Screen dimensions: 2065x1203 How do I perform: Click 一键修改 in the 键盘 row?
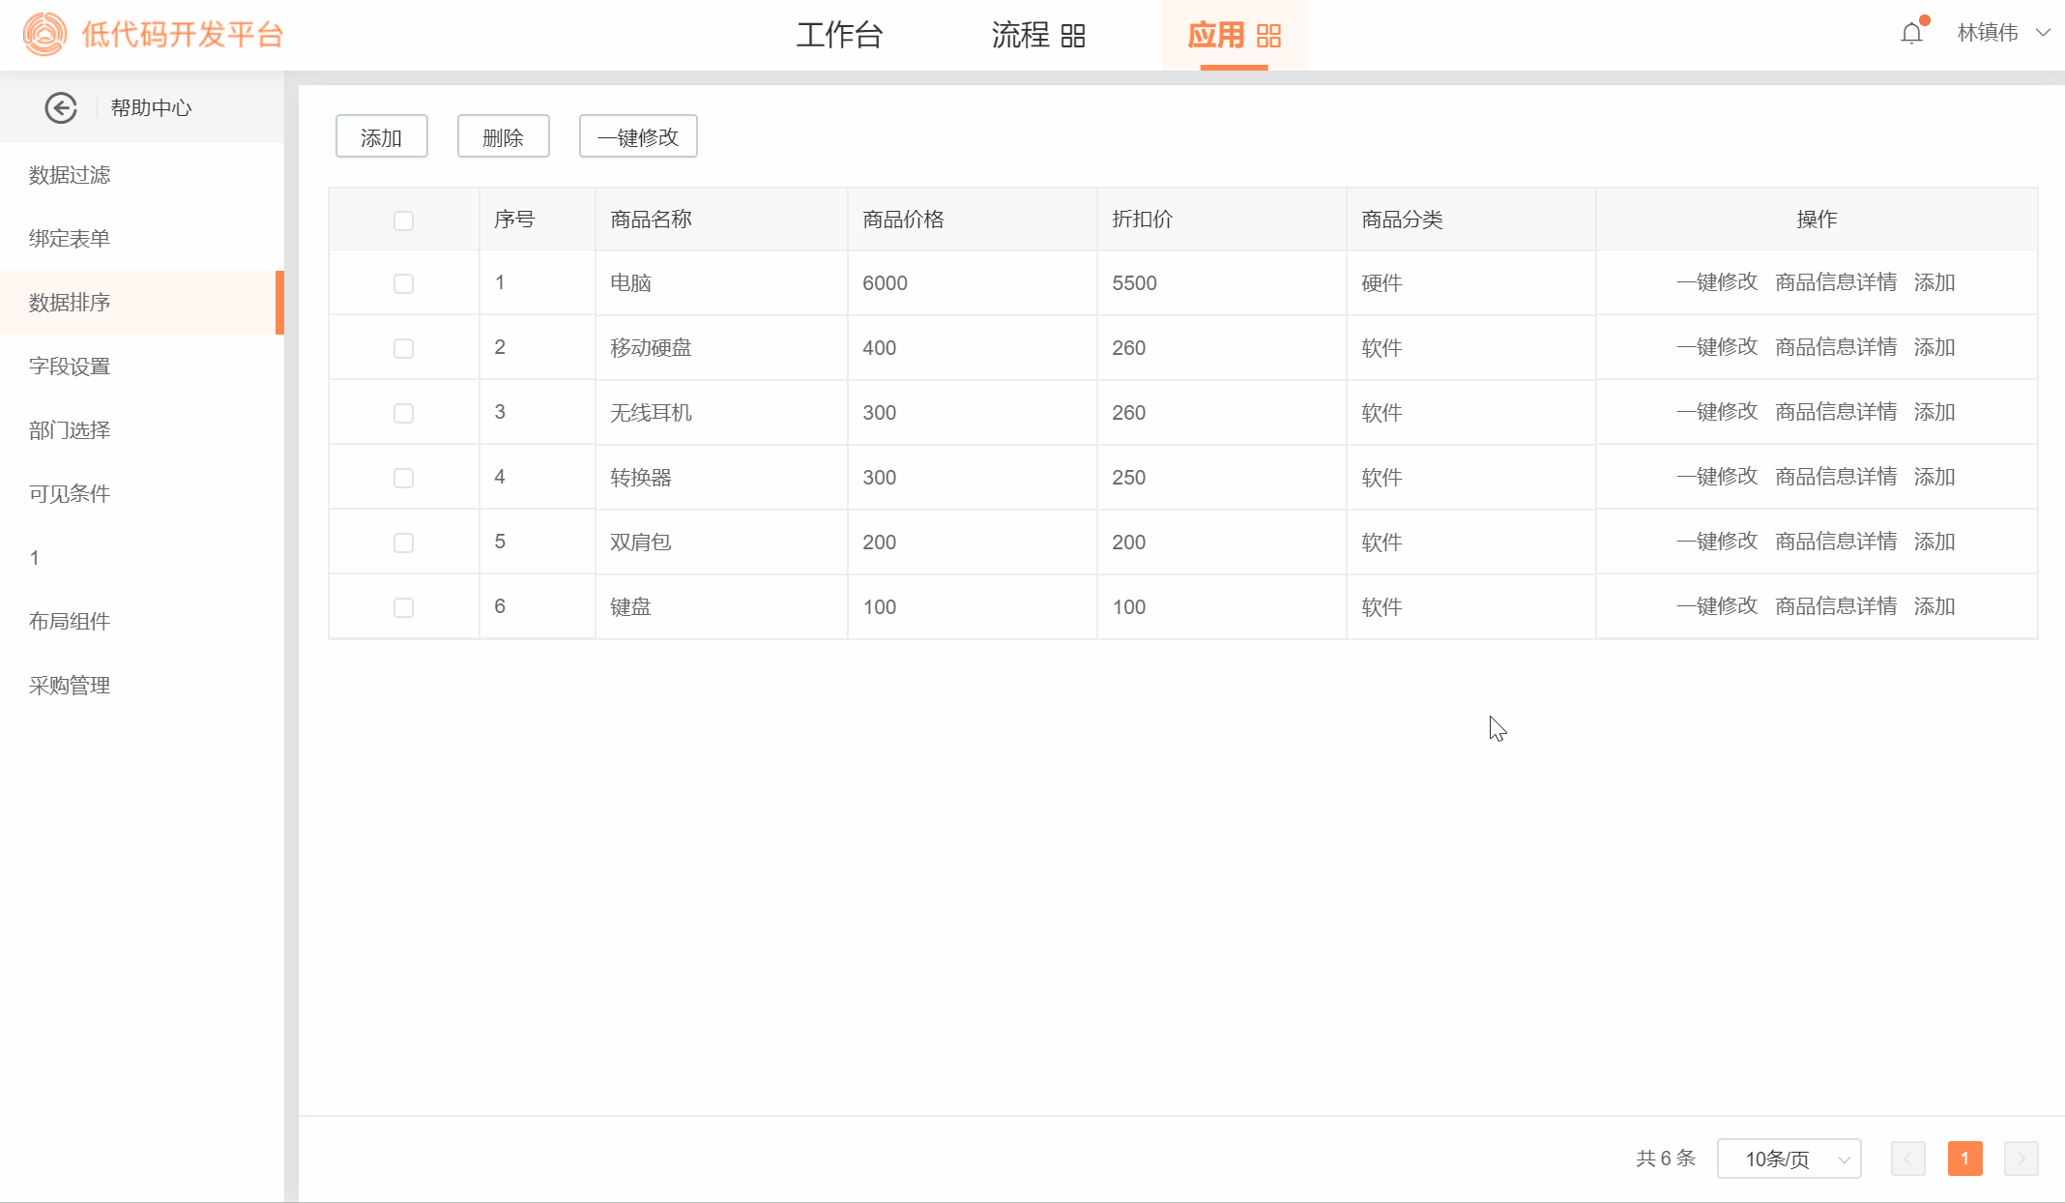pyautogui.click(x=1717, y=606)
